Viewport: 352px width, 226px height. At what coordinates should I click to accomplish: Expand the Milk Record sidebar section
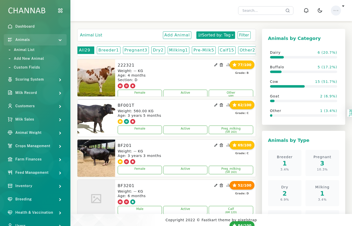35,93
